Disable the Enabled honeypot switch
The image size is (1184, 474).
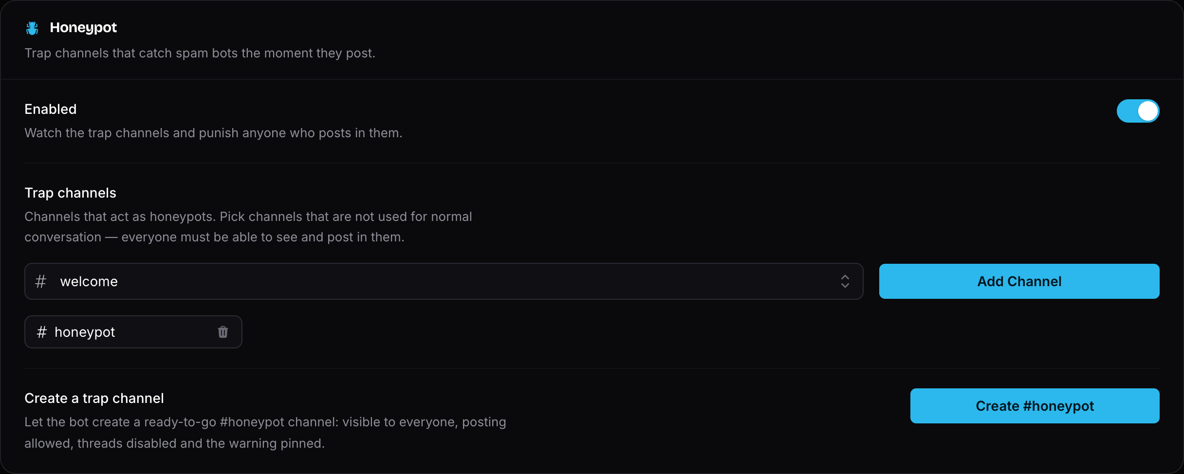(1138, 111)
